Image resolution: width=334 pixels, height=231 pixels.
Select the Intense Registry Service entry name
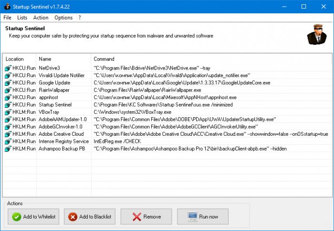tap(63, 141)
